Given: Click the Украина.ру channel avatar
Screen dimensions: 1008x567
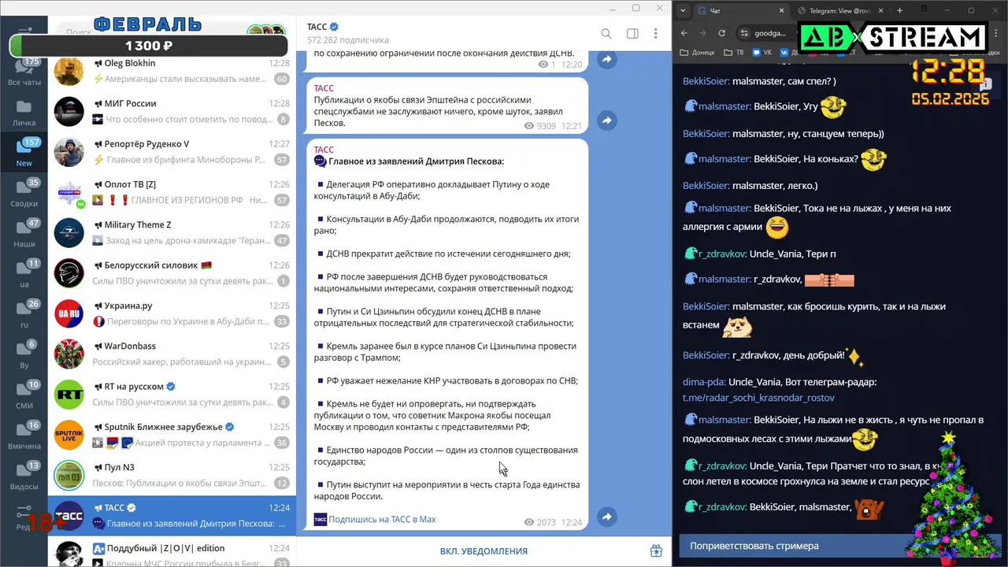Looking at the screenshot, I should pyautogui.click(x=69, y=313).
